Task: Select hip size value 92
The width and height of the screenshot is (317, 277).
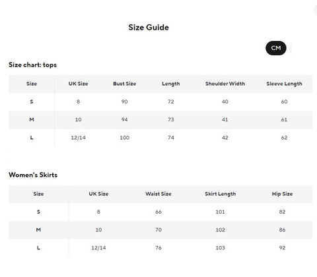Action: [x=282, y=248]
